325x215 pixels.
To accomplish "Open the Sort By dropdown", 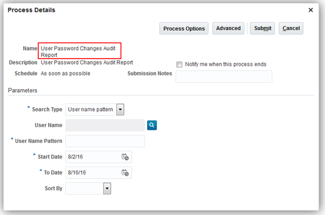I will tap(107, 189).
